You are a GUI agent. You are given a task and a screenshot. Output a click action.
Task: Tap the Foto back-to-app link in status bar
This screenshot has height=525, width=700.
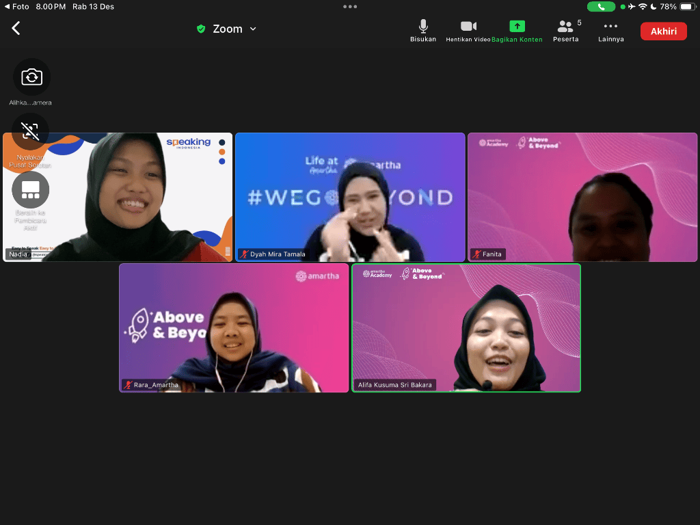pos(16,7)
